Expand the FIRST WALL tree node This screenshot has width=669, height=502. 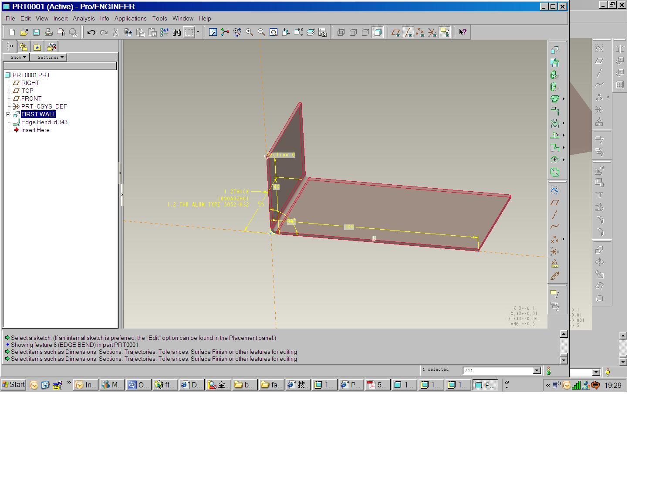8,115
